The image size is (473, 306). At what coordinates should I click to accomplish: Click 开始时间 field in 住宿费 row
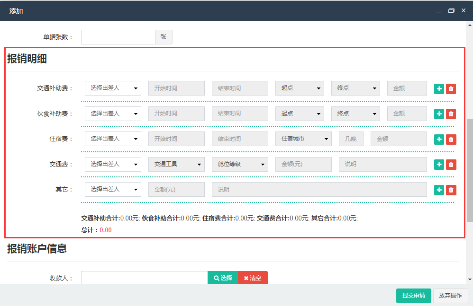(x=176, y=139)
